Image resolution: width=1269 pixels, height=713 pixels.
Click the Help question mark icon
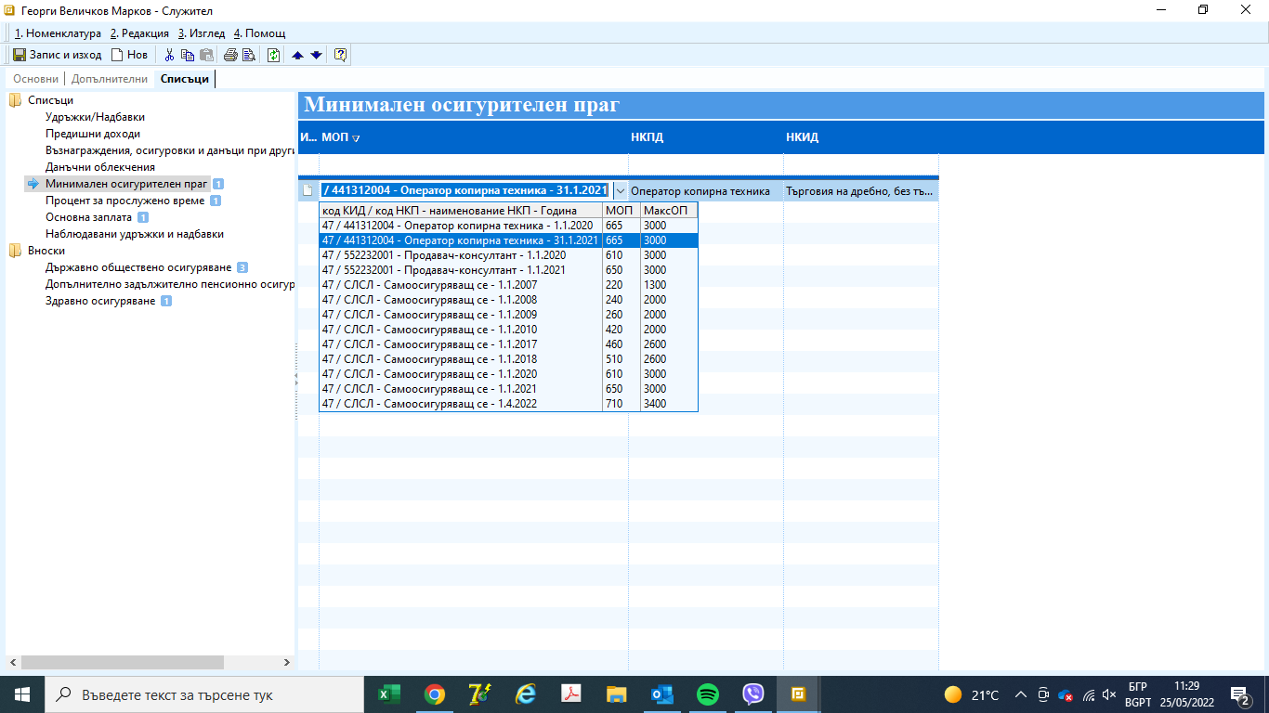pos(340,55)
